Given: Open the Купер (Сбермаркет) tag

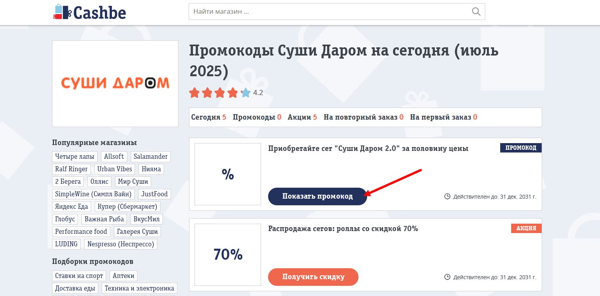Looking at the screenshot, I should click(128, 206).
